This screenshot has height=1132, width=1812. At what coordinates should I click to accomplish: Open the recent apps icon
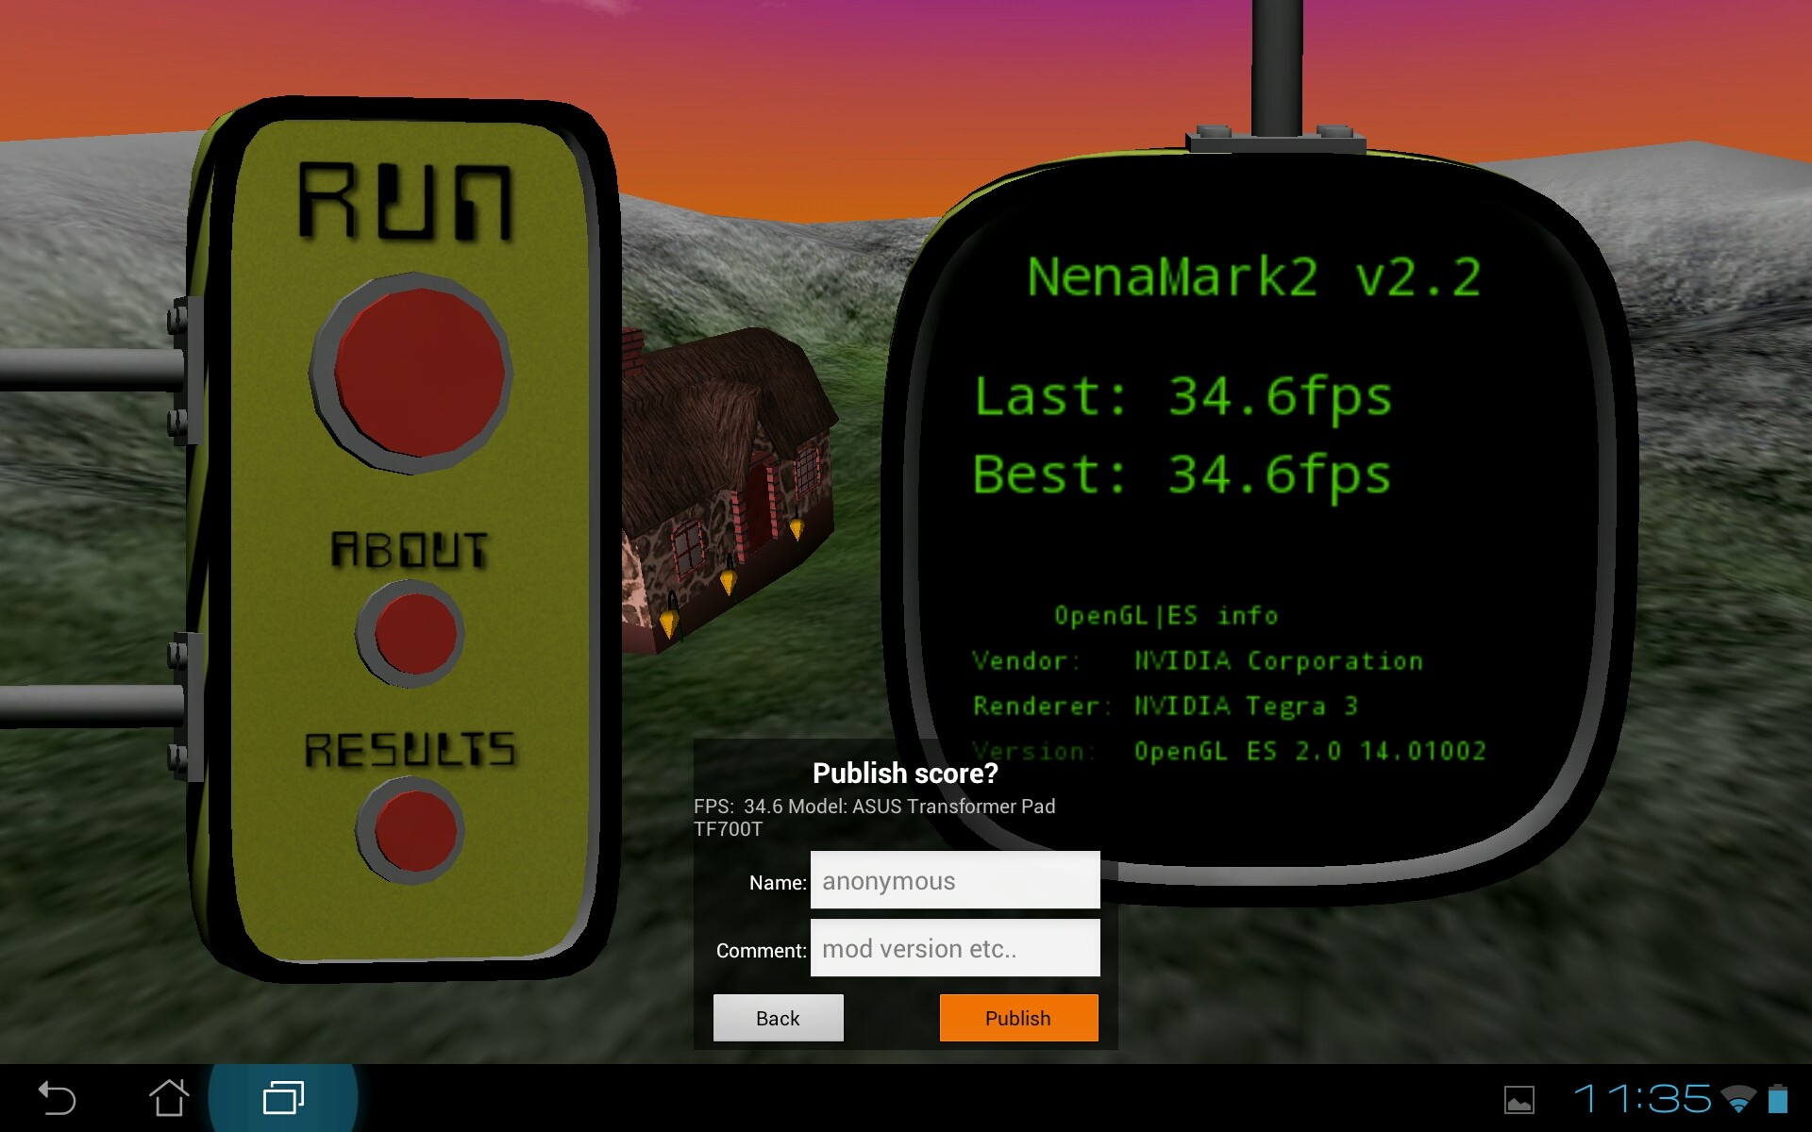point(283,1098)
